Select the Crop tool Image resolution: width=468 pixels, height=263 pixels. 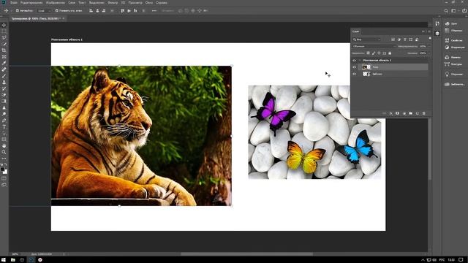tap(4, 50)
